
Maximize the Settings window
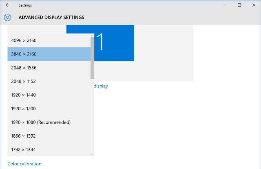[239, 5]
